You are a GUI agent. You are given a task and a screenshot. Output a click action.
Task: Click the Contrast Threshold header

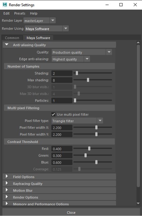(59, 142)
